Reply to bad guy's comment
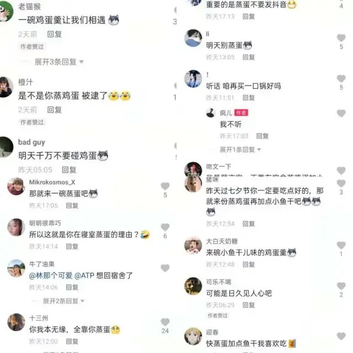 69,170
